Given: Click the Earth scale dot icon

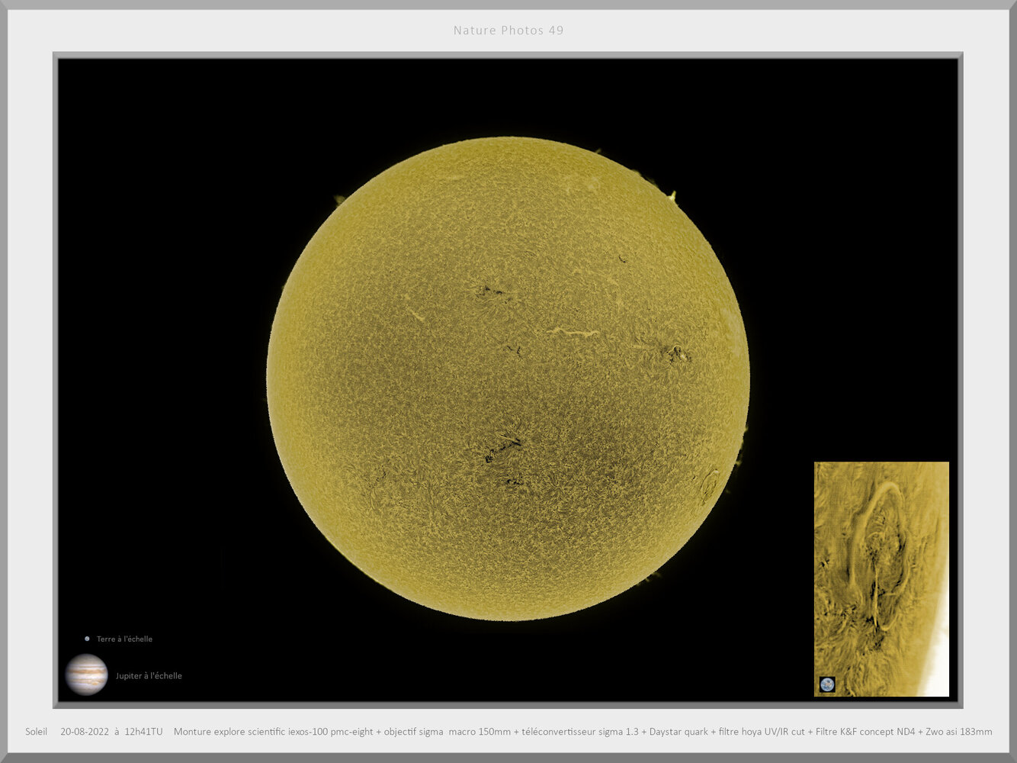Looking at the screenshot, I should pyautogui.click(x=88, y=639).
